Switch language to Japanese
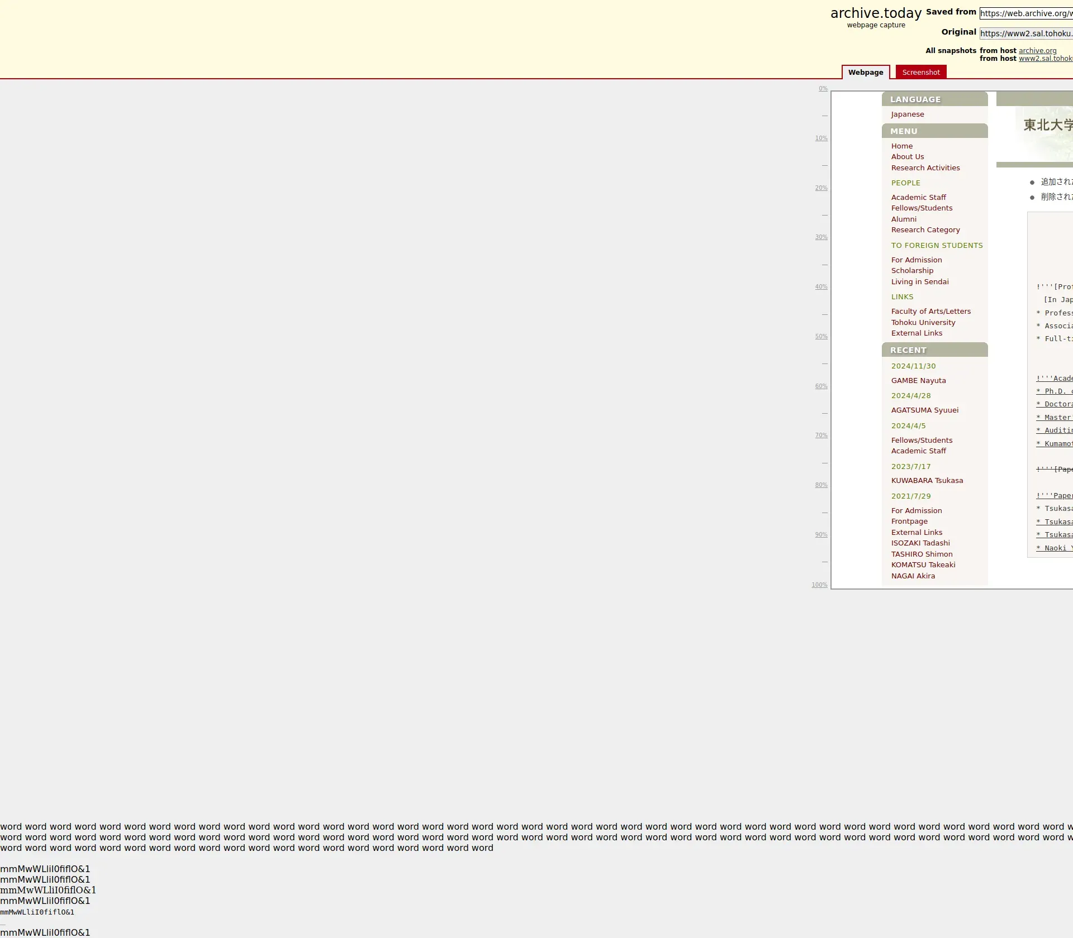Viewport: 1073px width, 938px height. [907, 114]
